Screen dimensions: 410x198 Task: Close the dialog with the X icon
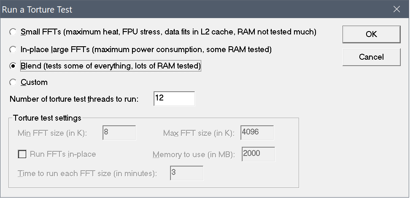[x=396, y=9]
